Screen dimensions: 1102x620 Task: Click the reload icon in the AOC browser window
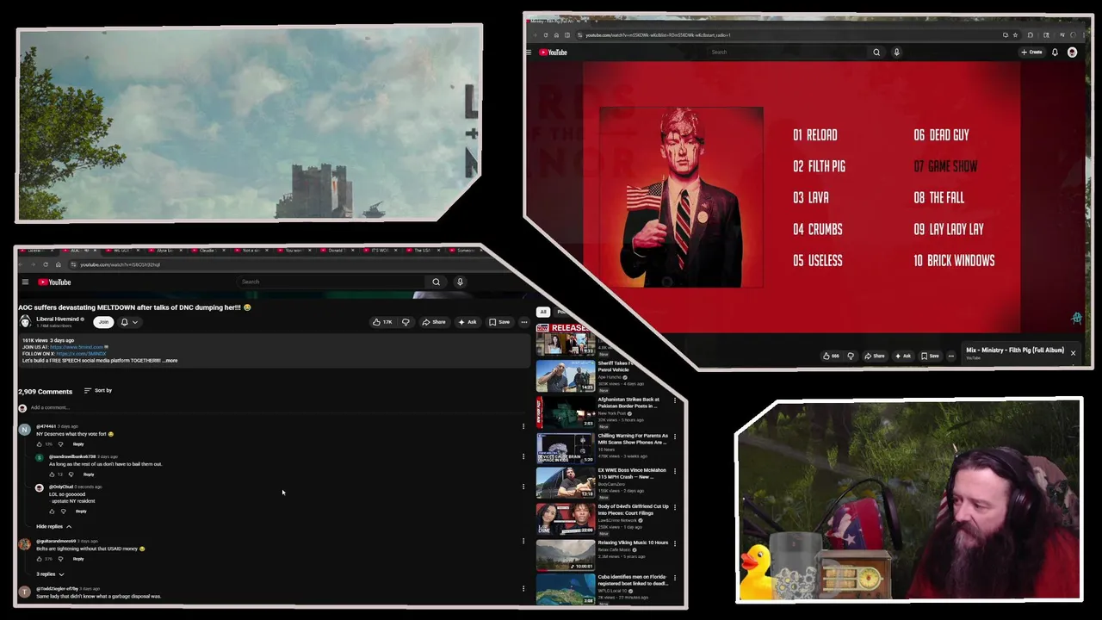point(46,264)
